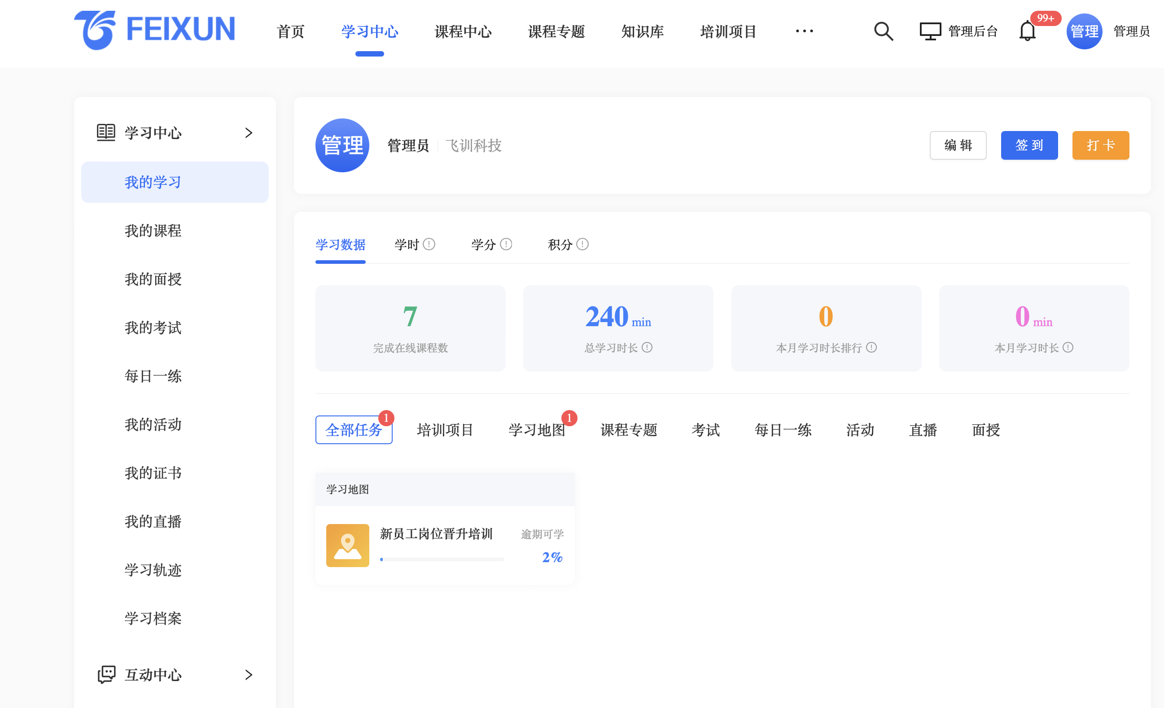1164x708 pixels.
Task: Open 培训项目 in top navigation
Action: point(728,31)
